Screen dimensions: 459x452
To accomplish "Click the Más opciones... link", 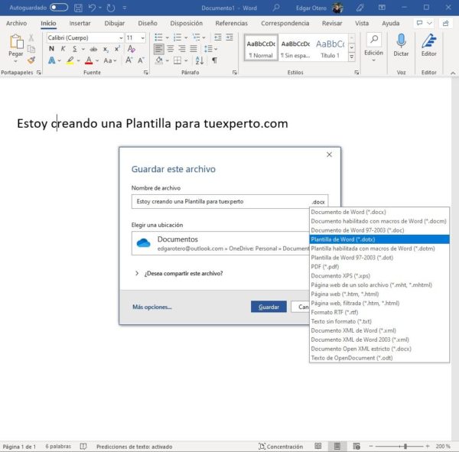I will (151, 307).
